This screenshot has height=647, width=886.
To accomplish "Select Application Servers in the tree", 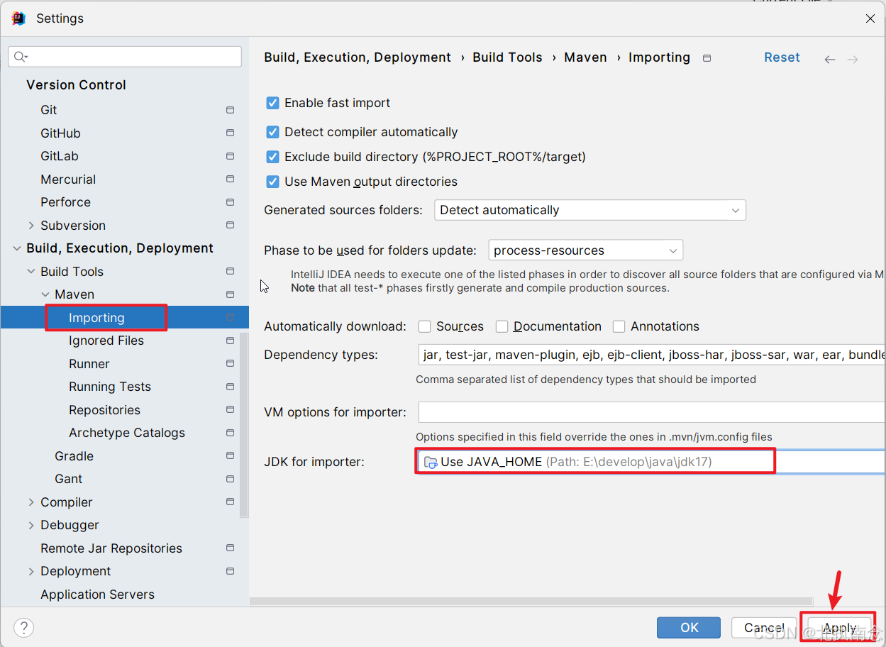I will [x=97, y=595].
